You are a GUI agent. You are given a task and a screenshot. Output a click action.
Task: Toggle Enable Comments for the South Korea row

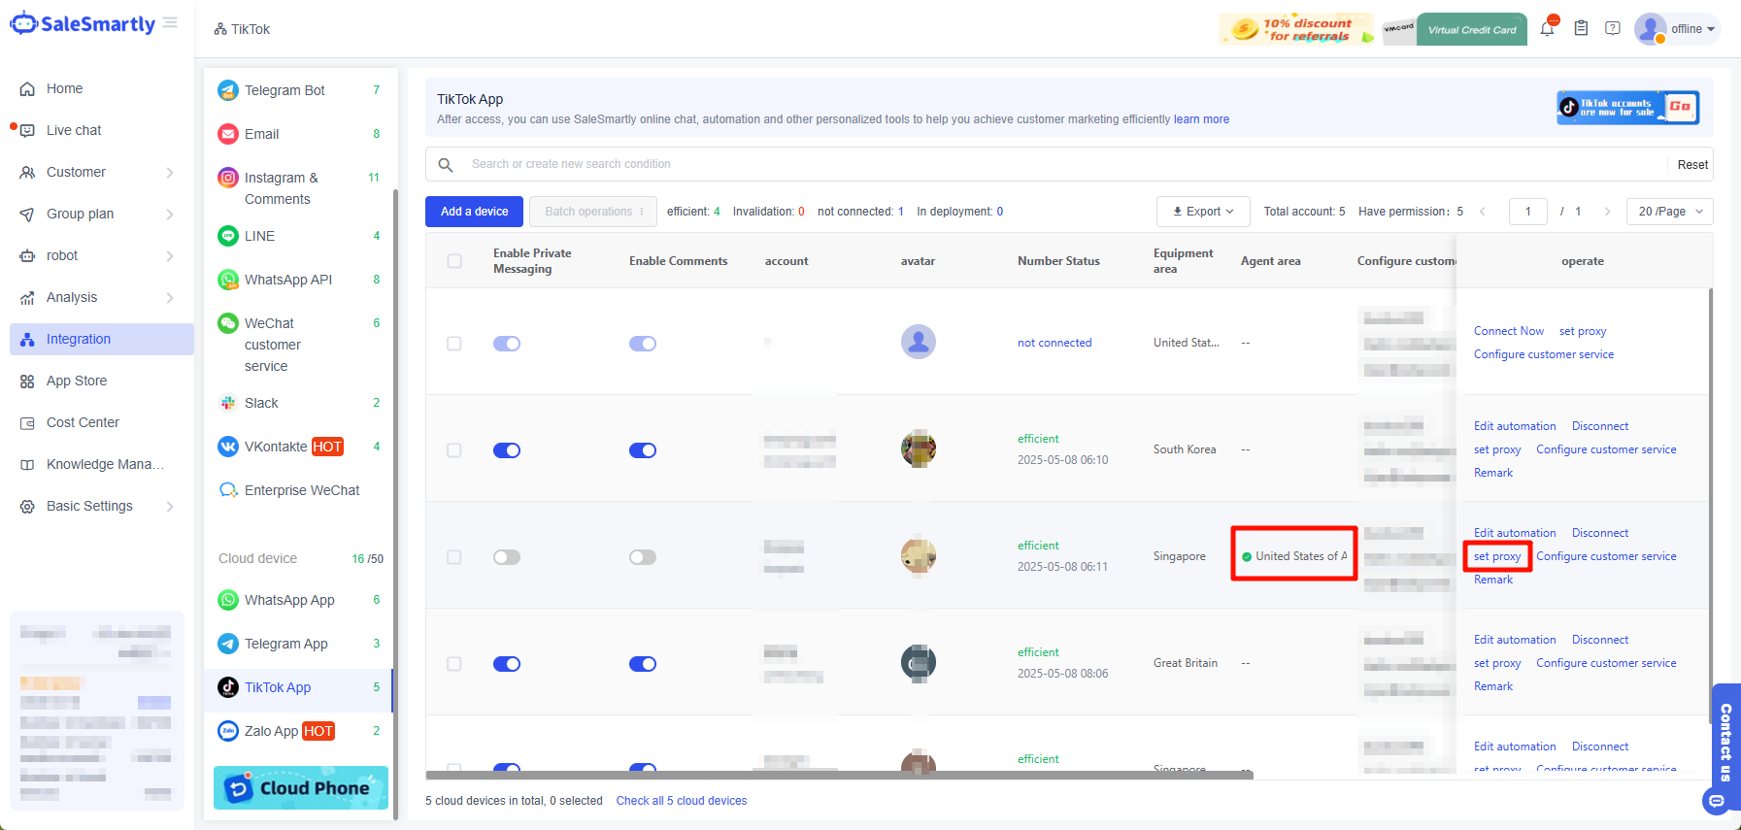tap(643, 450)
